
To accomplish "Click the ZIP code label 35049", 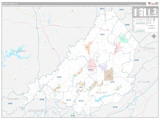I will 90,70.
